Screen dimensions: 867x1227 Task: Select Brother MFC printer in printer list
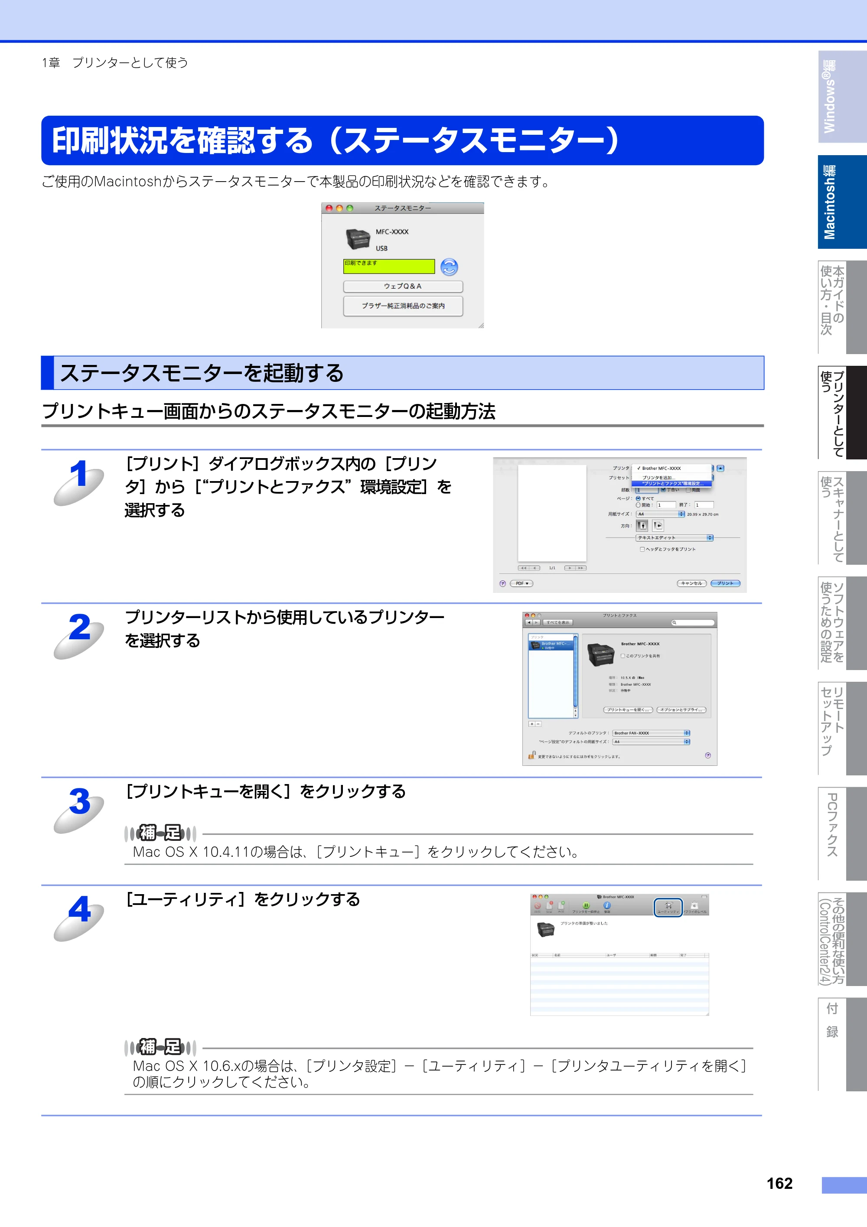point(551,645)
